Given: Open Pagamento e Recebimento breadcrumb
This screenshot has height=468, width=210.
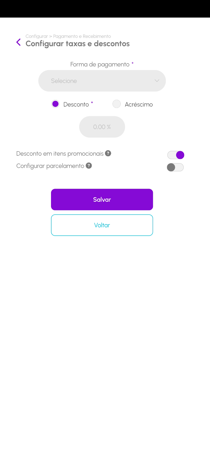Looking at the screenshot, I should pyautogui.click(x=82, y=36).
